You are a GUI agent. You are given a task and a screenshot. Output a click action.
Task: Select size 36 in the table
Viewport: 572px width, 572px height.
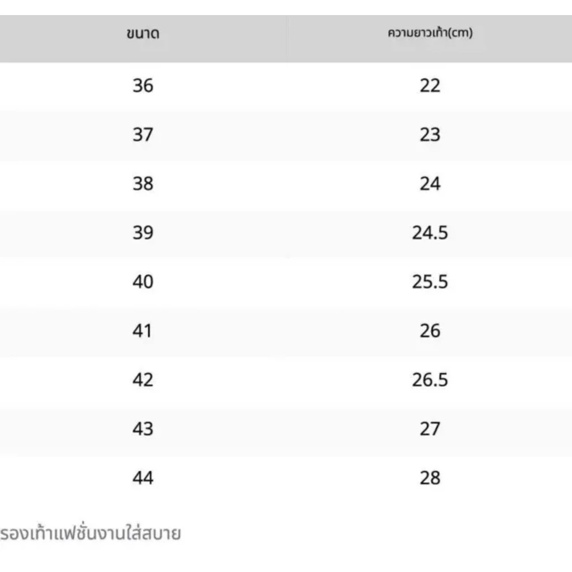tap(143, 85)
